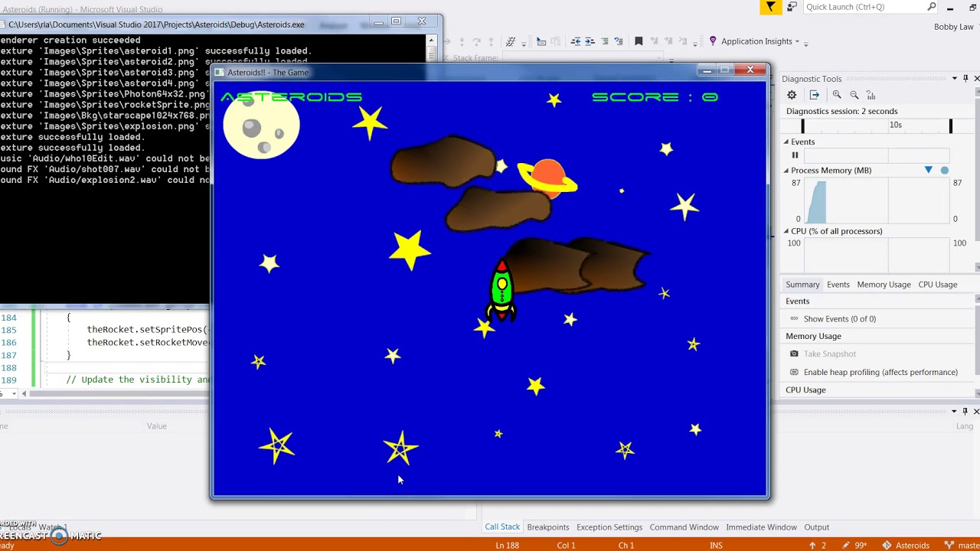Click the master branch status item
Screen dimensions: 980x551
pos(962,545)
